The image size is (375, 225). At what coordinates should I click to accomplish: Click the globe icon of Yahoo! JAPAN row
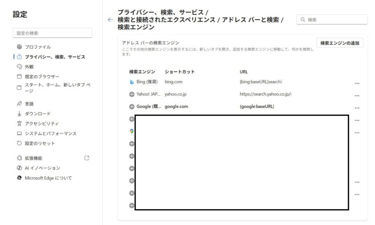click(x=132, y=94)
